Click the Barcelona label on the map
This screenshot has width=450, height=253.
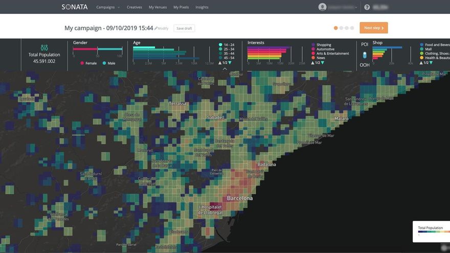pyautogui.click(x=239, y=198)
